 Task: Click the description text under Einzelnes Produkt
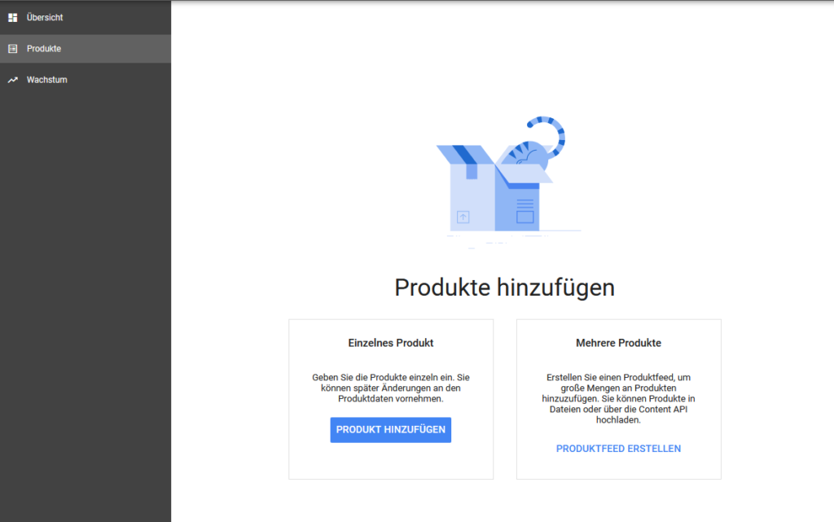tap(390, 388)
